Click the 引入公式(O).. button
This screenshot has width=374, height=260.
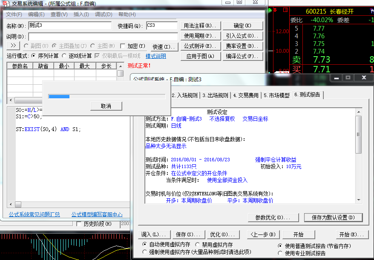click(242, 36)
